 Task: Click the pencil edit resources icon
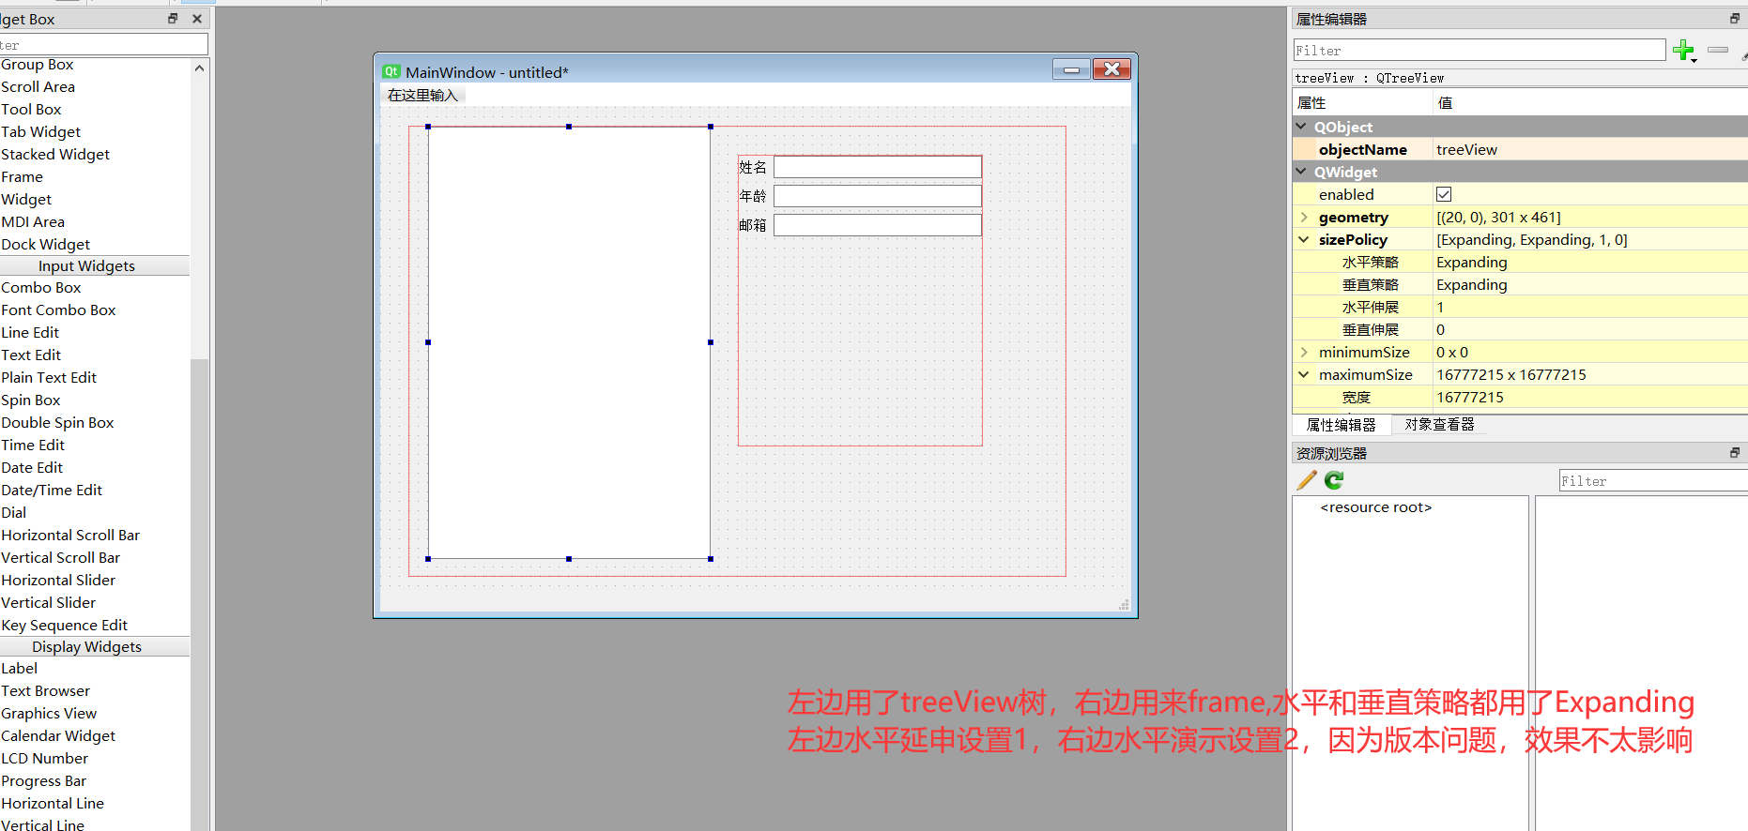[x=1306, y=480]
